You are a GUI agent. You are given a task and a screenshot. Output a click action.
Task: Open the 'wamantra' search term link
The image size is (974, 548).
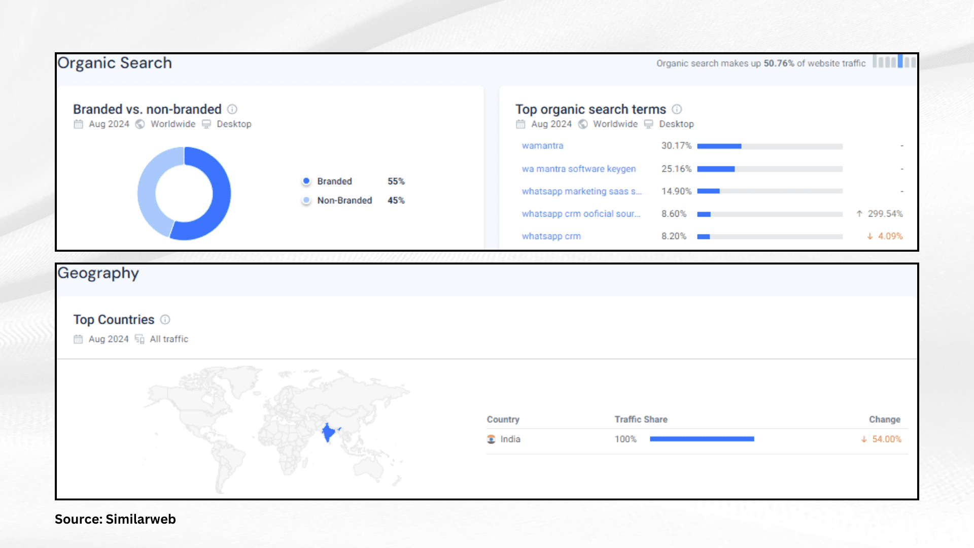click(542, 146)
